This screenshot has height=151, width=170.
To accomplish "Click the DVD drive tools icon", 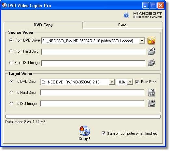I will (x=151, y=41).
